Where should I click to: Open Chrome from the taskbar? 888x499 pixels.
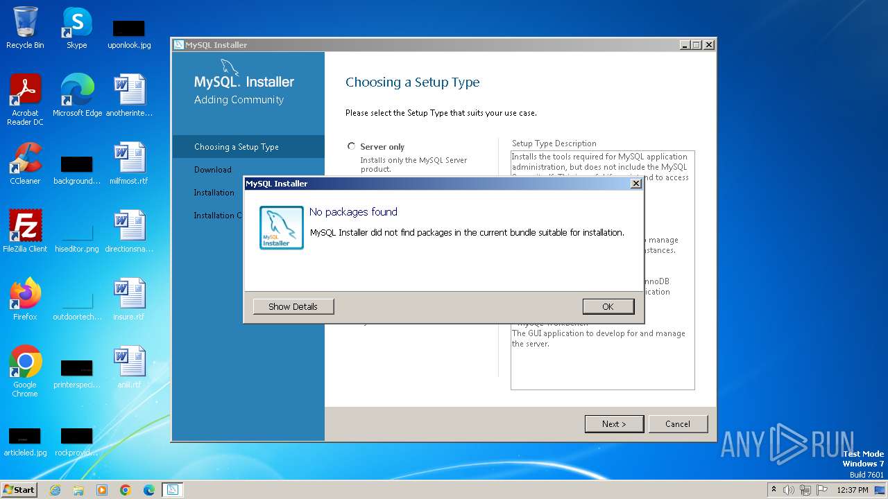coord(126,490)
